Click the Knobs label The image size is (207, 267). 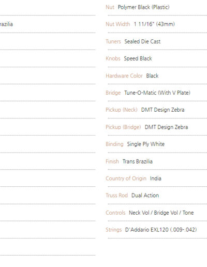point(113,58)
